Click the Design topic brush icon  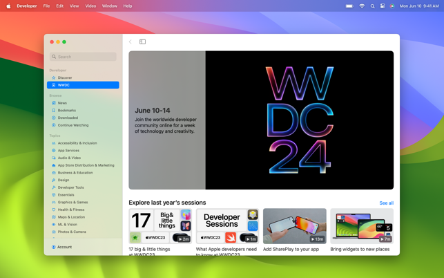(x=54, y=180)
